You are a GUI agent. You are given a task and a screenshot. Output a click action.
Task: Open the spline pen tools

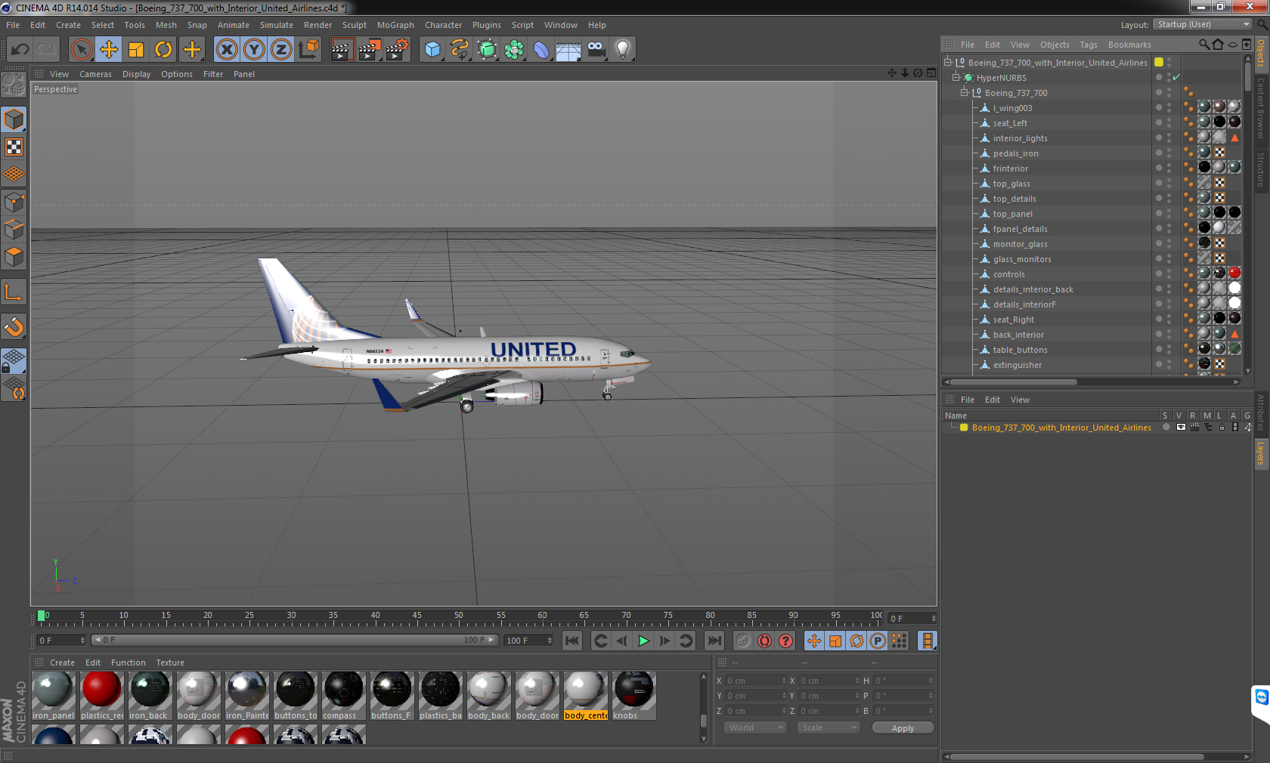coord(460,50)
